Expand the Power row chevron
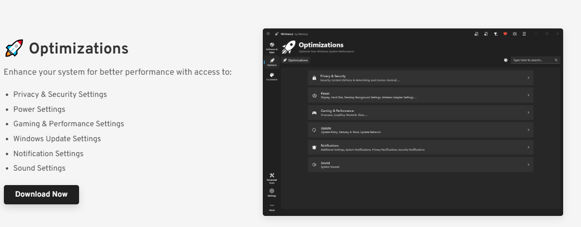The width and height of the screenshot is (581, 227). [x=528, y=95]
